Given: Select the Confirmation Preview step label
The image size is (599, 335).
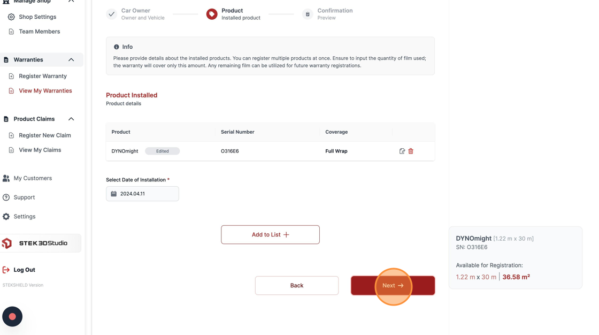Looking at the screenshot, I should pos(335,14).
